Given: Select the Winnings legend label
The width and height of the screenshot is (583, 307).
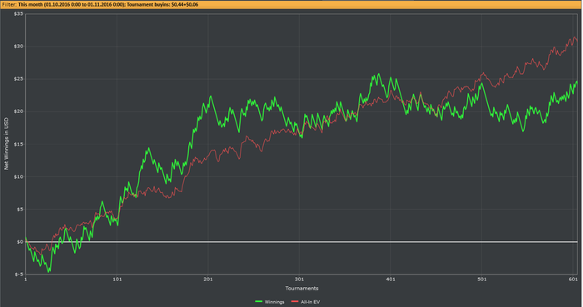Looking at the screenshot, I should [274, 302].
